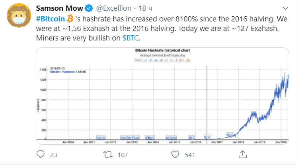Click the VK share icon in chart

click(x=156, y=60)
